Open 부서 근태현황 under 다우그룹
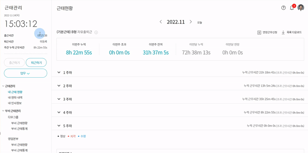308x153 pixels. click(x=19, y=123)
